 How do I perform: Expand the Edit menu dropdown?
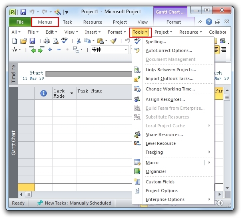(51, 32)
